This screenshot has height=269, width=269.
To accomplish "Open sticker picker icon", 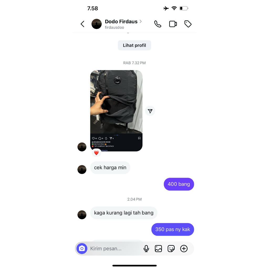I will tap(171, 249).
